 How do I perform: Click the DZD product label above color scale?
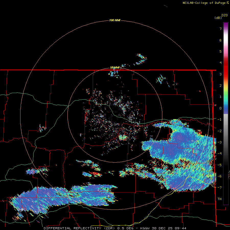(225, 15)
